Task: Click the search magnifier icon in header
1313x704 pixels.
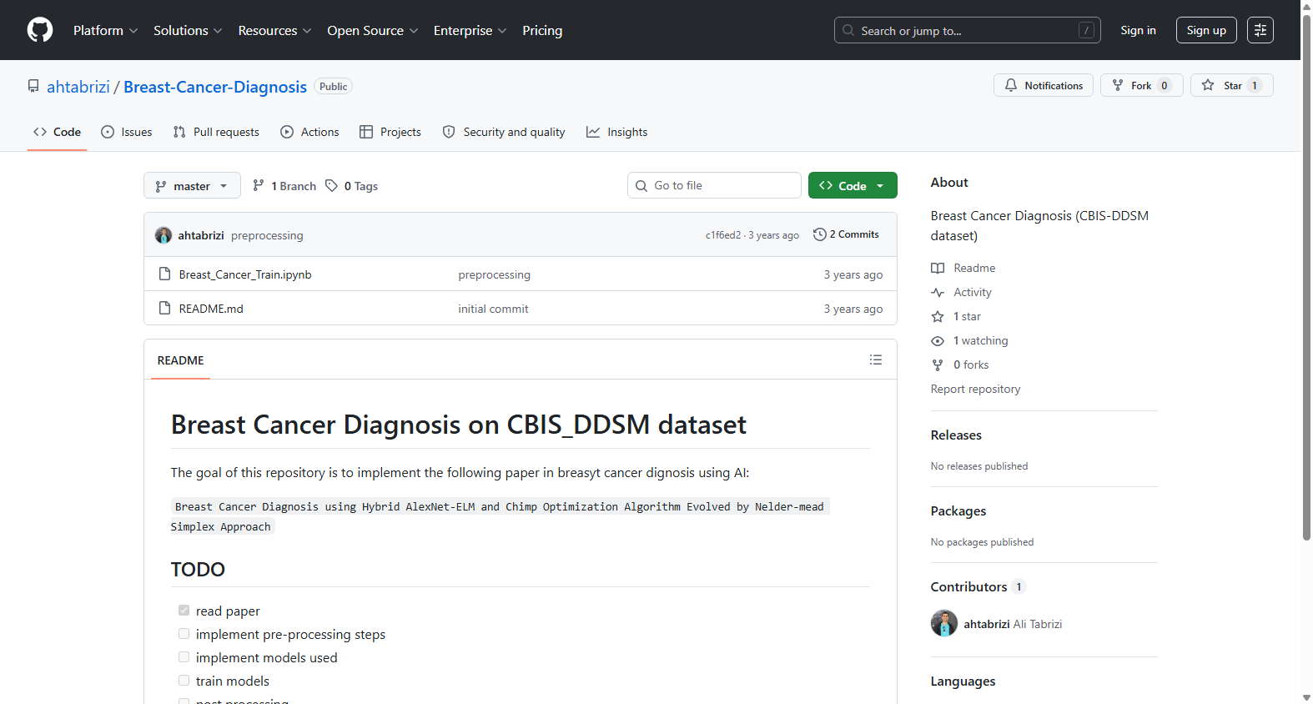Action: pyautogui.click(x=848, y=30)
